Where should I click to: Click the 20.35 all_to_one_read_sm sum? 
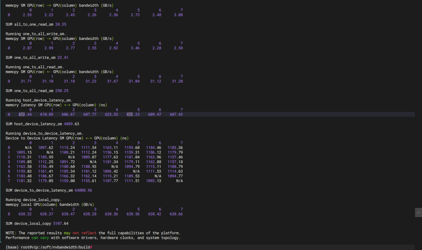pos(61,24)
